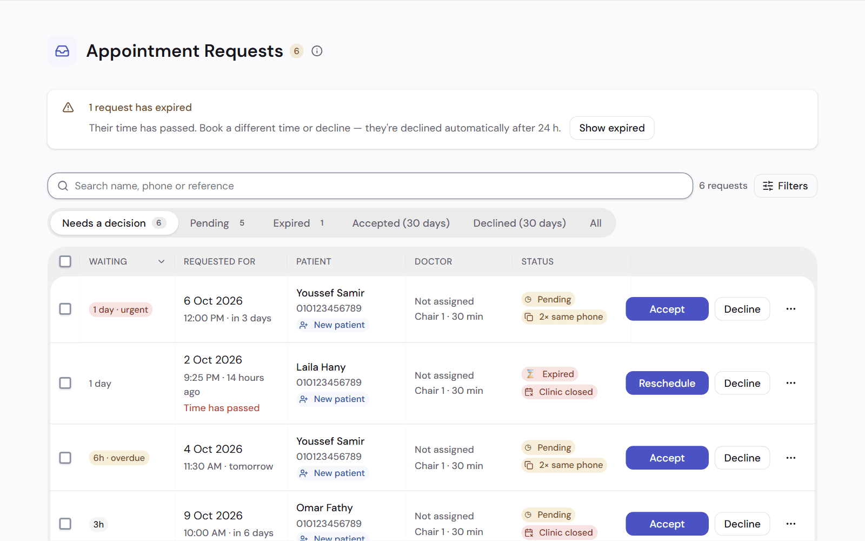865x541 pixels.
Task: Decline Laila Hany's request
Action: (742, 383)
